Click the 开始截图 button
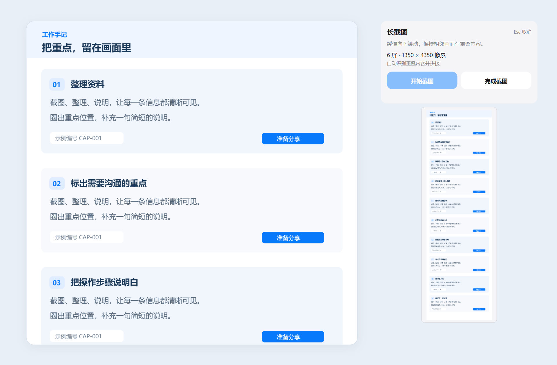Image resolution: width=557 pixels, height=365 pixels. pos(422,81)
